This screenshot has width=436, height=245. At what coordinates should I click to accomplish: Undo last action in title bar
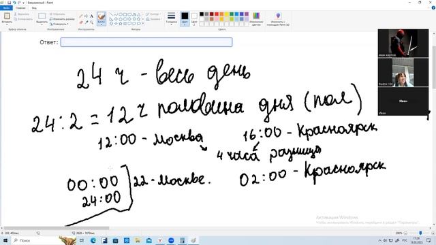(14, 3)
